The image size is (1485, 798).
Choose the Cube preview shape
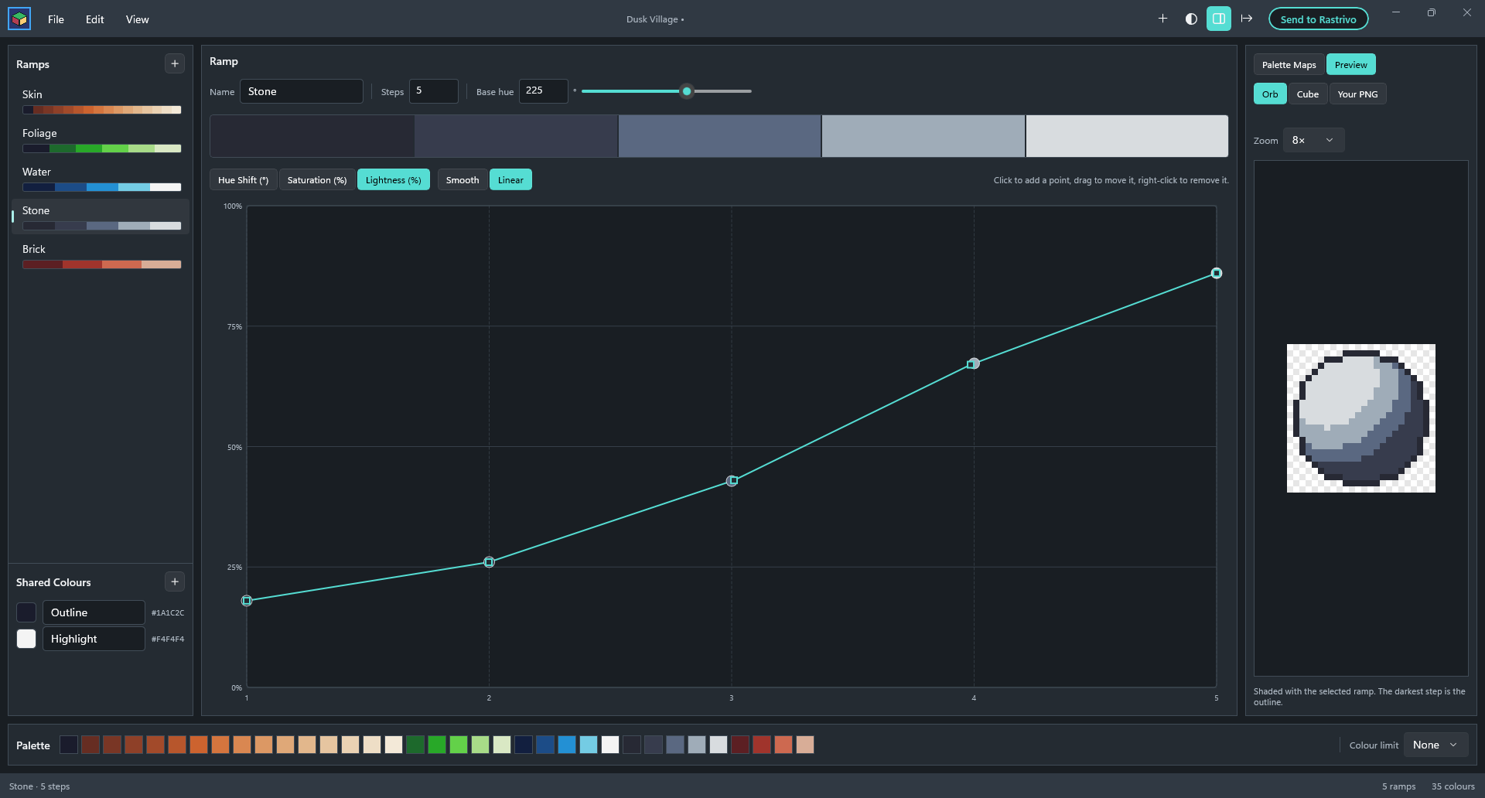point(1308,94)
